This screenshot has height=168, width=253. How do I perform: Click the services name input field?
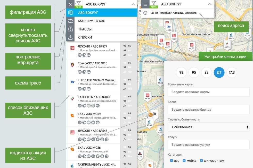point(208,145)
